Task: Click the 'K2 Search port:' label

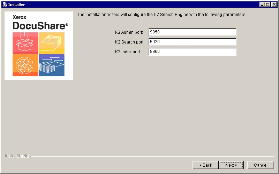Action: (x=130, y=42)
